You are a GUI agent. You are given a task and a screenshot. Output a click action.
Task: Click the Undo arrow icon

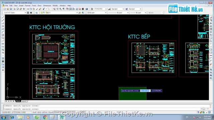click(x=44, y=9)
